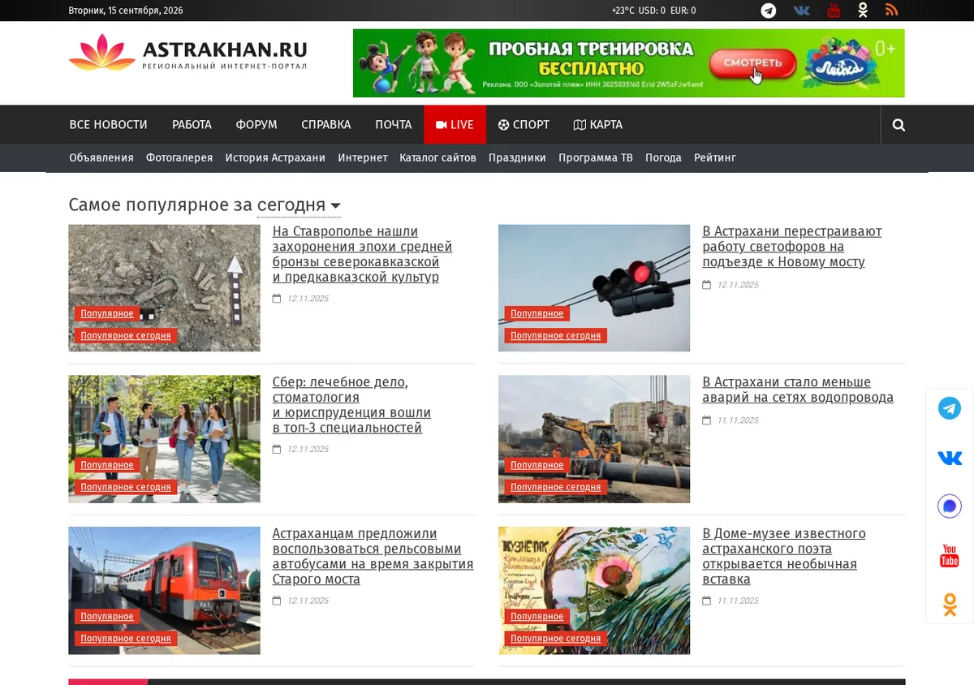Viewport: 974px width, 685px height.
Task: Open the Погода submenu link
Action: coord(663,157)
